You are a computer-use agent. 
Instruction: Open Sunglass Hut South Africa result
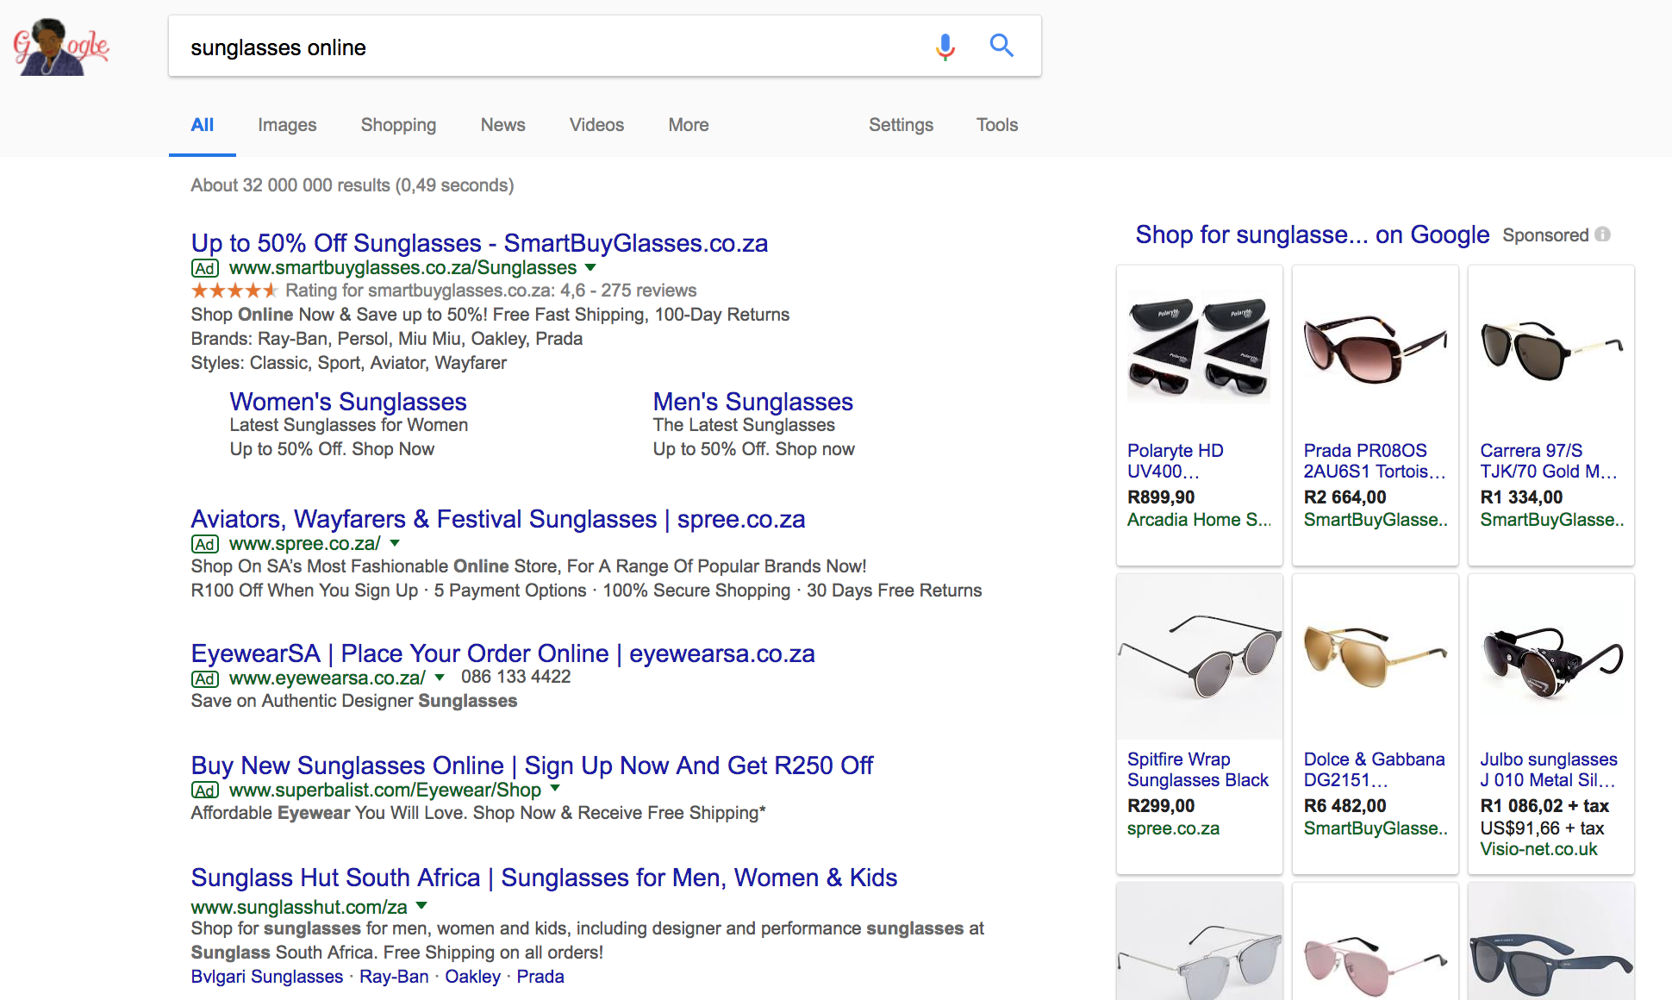point(544,878)
